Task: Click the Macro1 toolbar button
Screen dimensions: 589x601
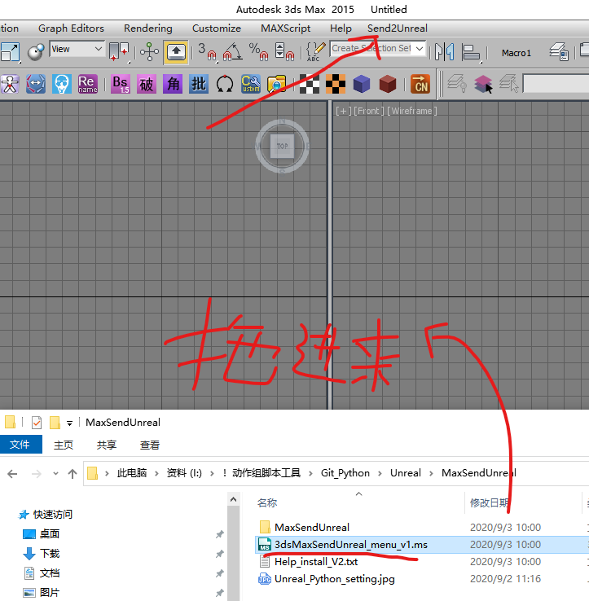Action: click(x=516, y=53)
